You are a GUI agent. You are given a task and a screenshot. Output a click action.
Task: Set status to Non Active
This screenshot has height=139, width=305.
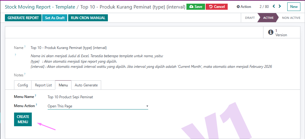(x=291, y=18)
